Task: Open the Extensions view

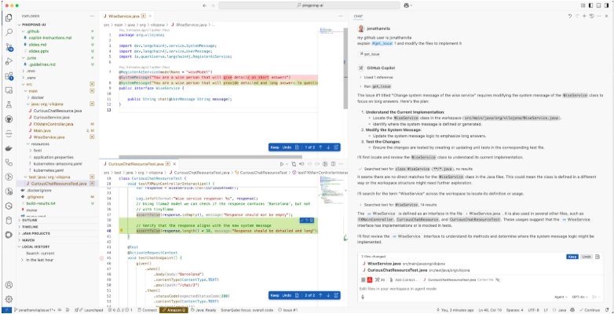Action: pyautogui.click(x=9, y=76)
